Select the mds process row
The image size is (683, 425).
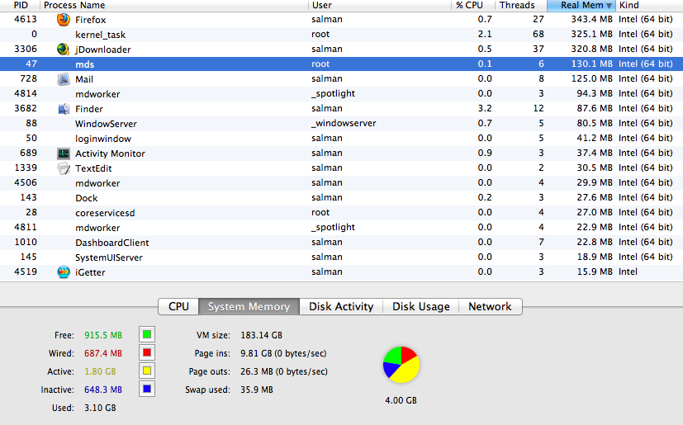342,64
